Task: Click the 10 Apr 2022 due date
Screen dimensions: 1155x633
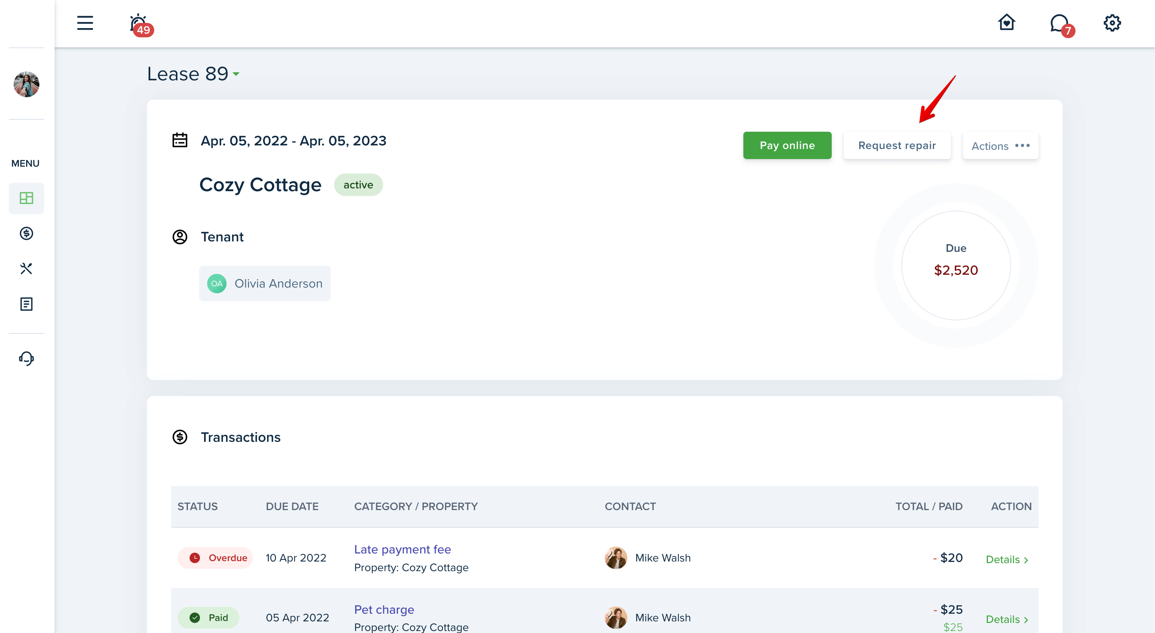Action: (296, 557)
